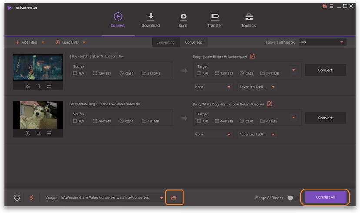The image size is (360, 213).
Task: Expand the Load DVD dropdown arrow
Action: click(84, 42)
